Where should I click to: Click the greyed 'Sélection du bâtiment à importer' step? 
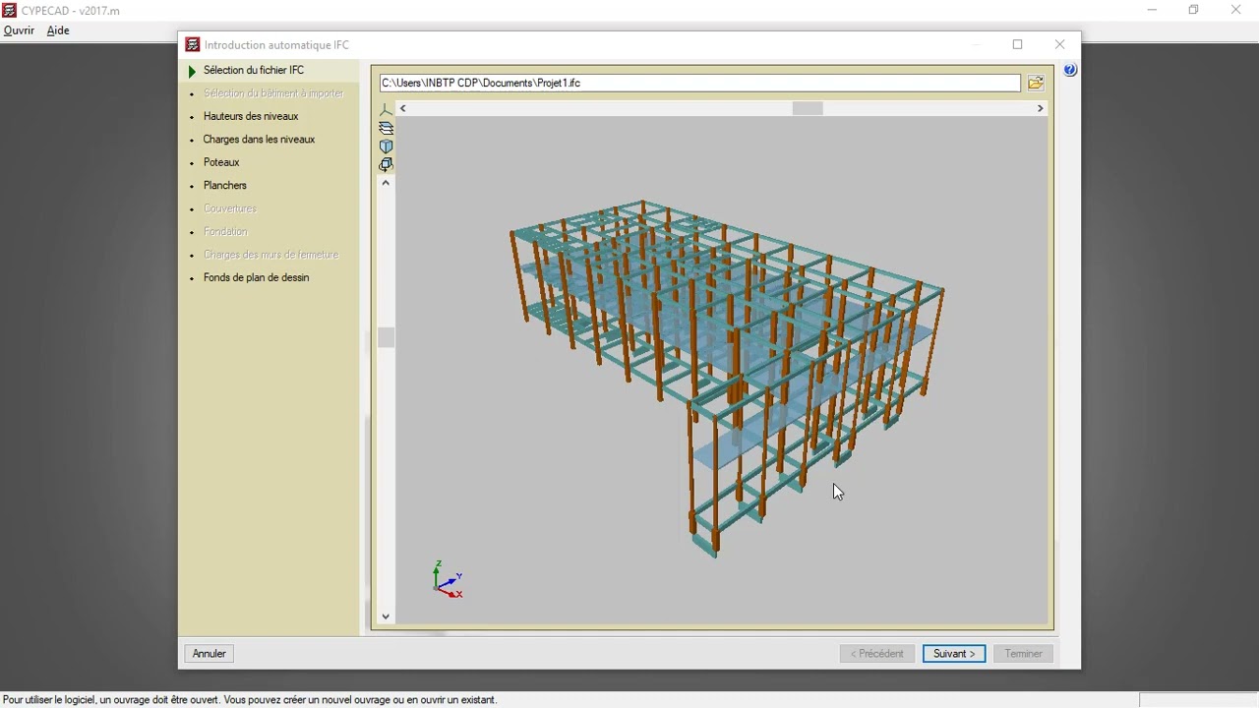click(x=273, y=93)
